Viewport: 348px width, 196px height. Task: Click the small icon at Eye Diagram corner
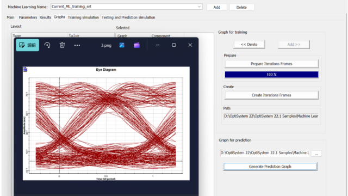(26, 70)
